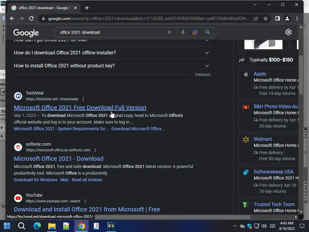This screenshot has height=232, width=309.
Task: Open the tab search dropdown
Action: pos(255,5)
